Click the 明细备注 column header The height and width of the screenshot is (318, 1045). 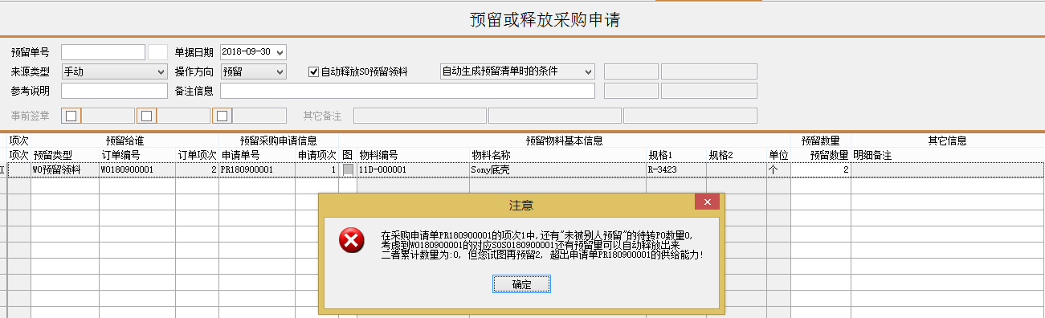tap(948, 155)
